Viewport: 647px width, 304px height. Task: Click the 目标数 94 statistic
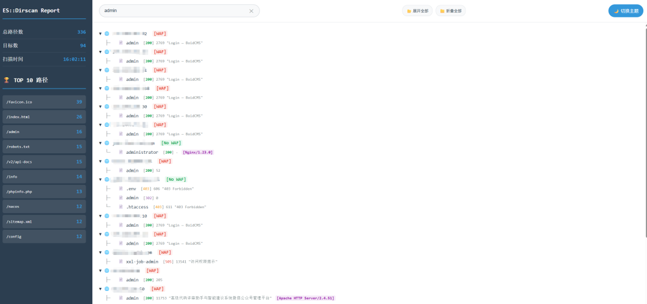pyautogui.click(x=44, y=45)
